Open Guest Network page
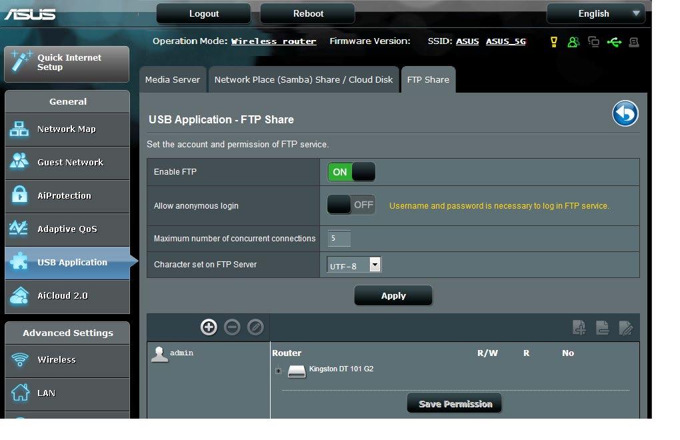Screen dimensions: 680x440 pyautogui.click(x=67, y=163)
